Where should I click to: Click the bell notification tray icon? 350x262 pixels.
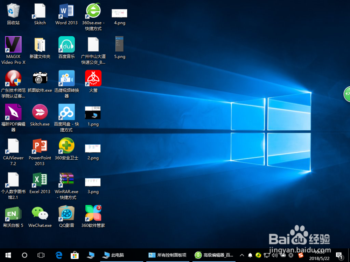click(250, 255)
